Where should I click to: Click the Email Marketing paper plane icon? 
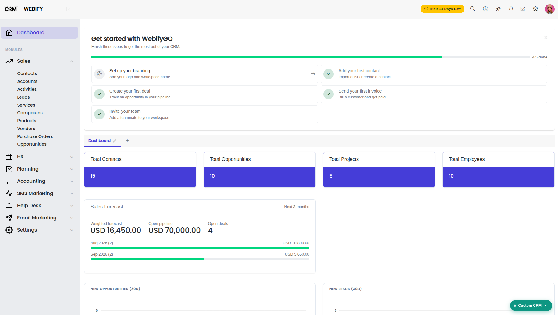click(x=9, y=218)
